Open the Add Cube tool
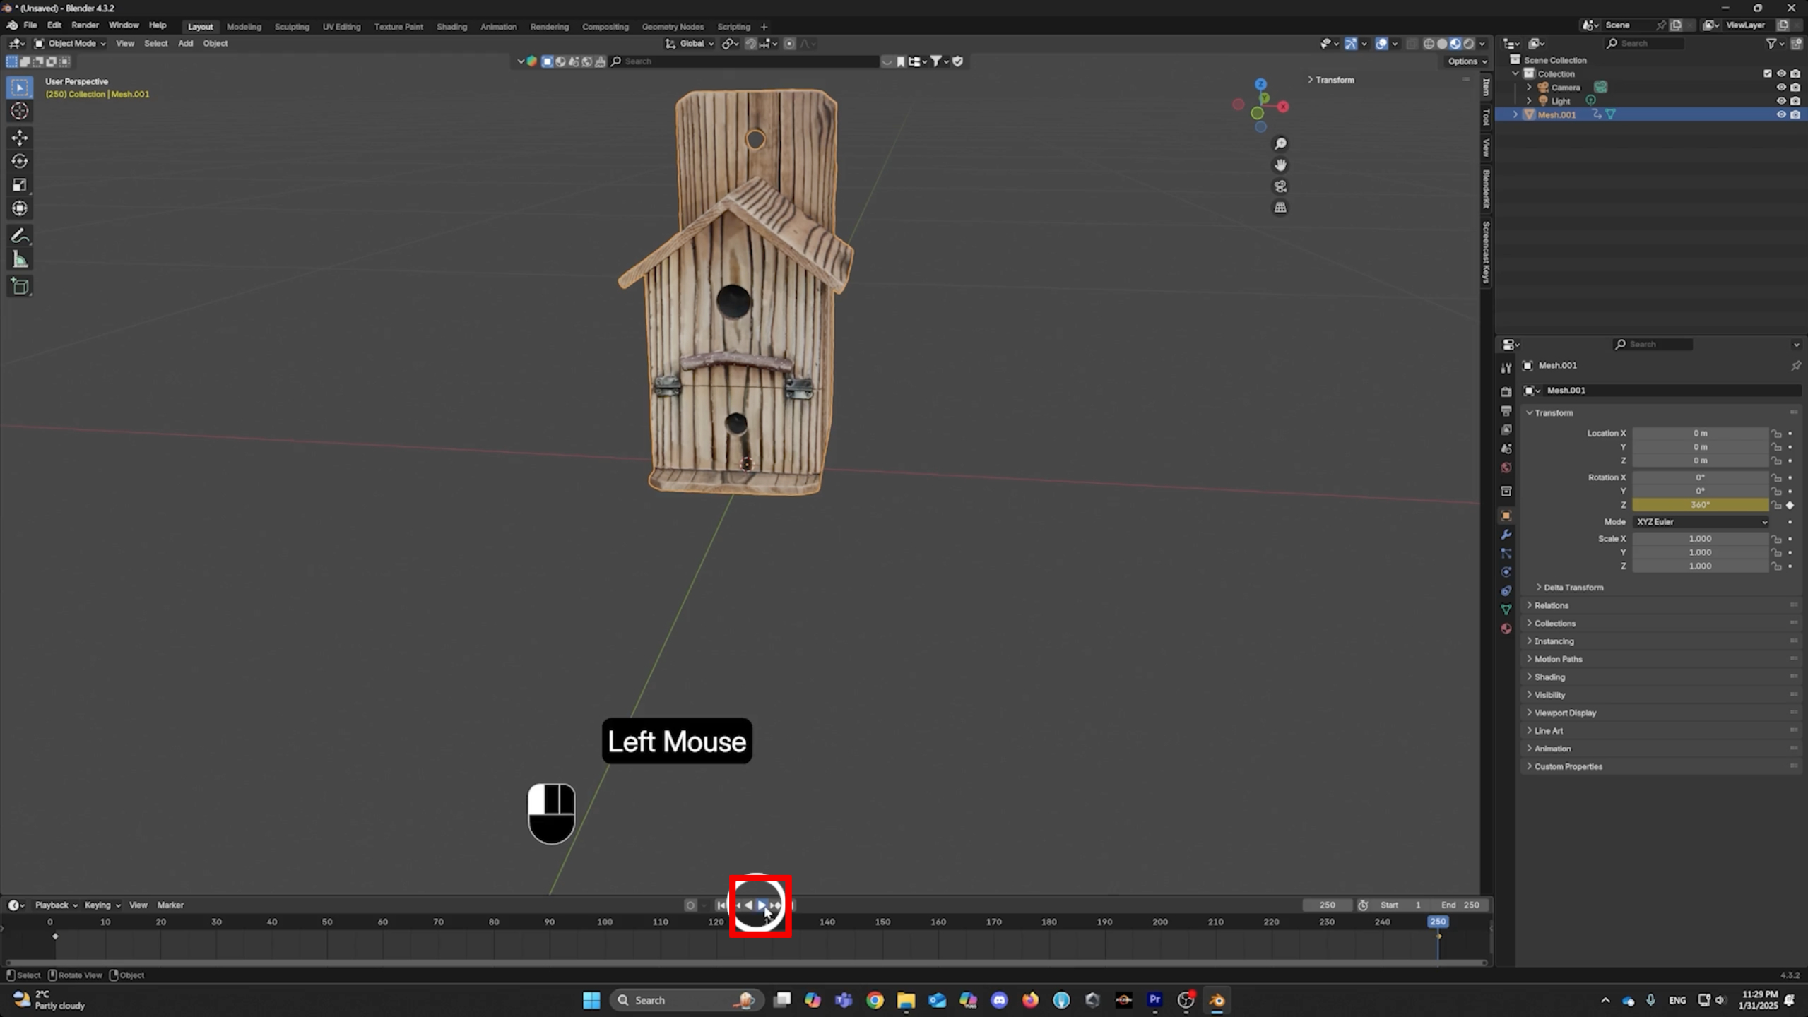This screenshot has width=1808, height=1017. [19, 285]
